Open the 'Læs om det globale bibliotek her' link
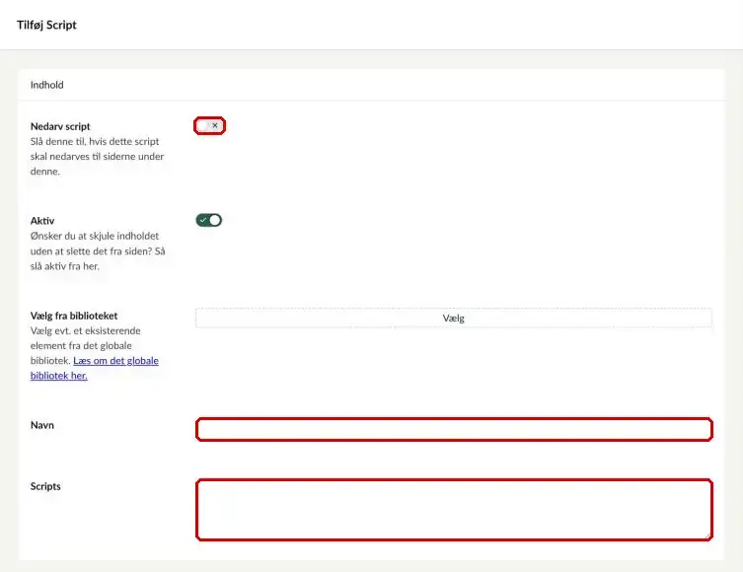743x572 pixels. tap(95, 368)
